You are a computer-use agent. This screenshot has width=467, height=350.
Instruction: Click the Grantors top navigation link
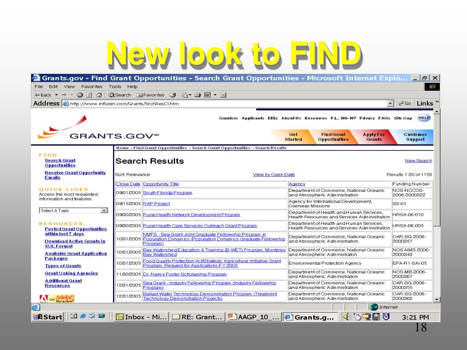point(228,118)
